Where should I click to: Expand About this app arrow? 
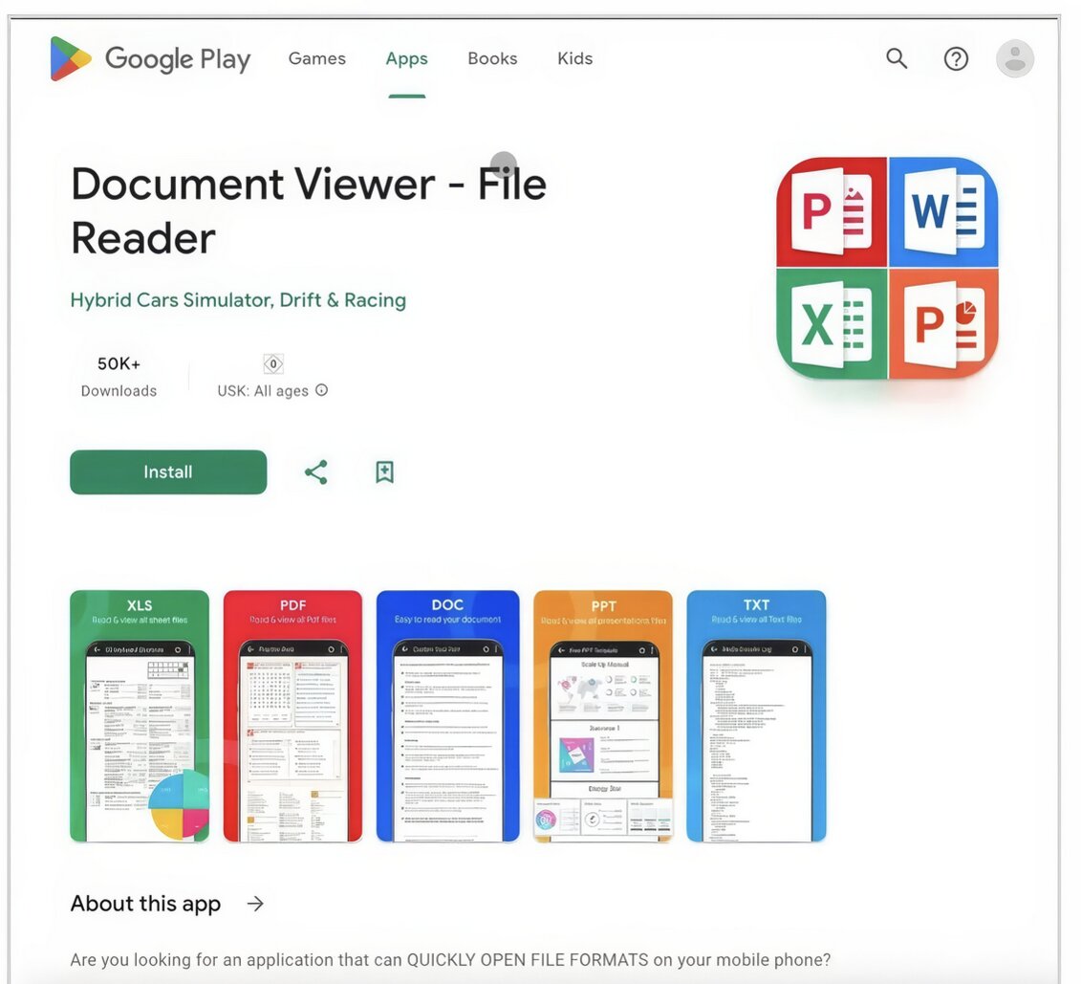point(255,904)
